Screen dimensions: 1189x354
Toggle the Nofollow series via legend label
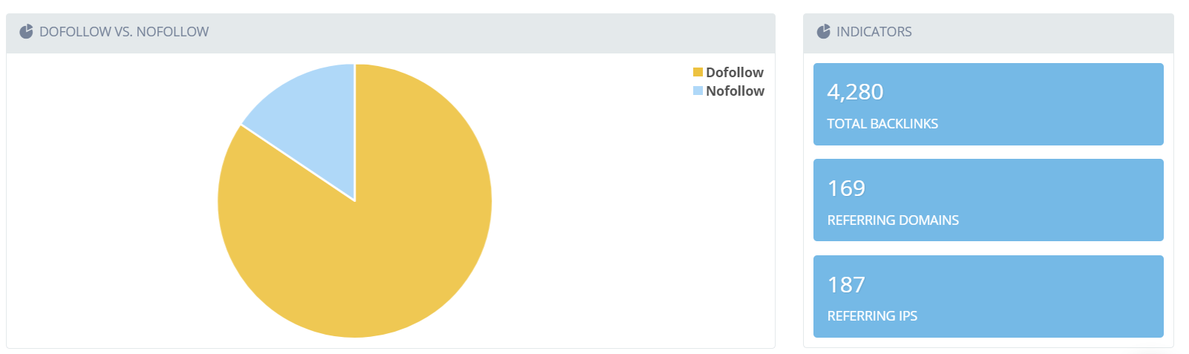click(735, 91)
